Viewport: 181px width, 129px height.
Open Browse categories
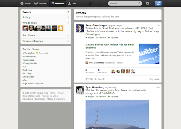(x=46, y=41)
